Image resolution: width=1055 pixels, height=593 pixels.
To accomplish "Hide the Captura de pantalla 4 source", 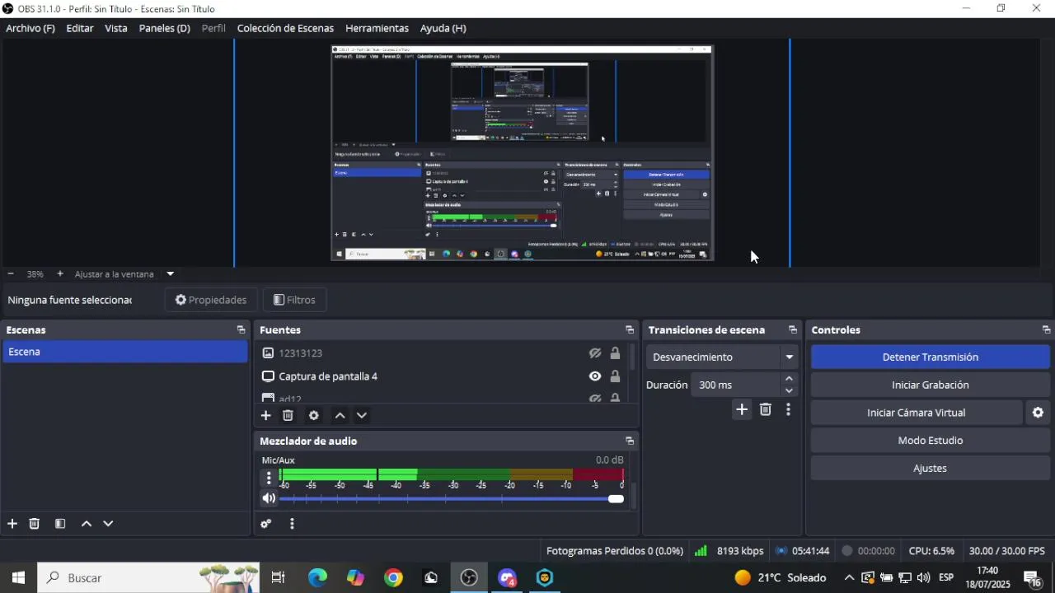I will pyautogui.click(x=595, y=376).
